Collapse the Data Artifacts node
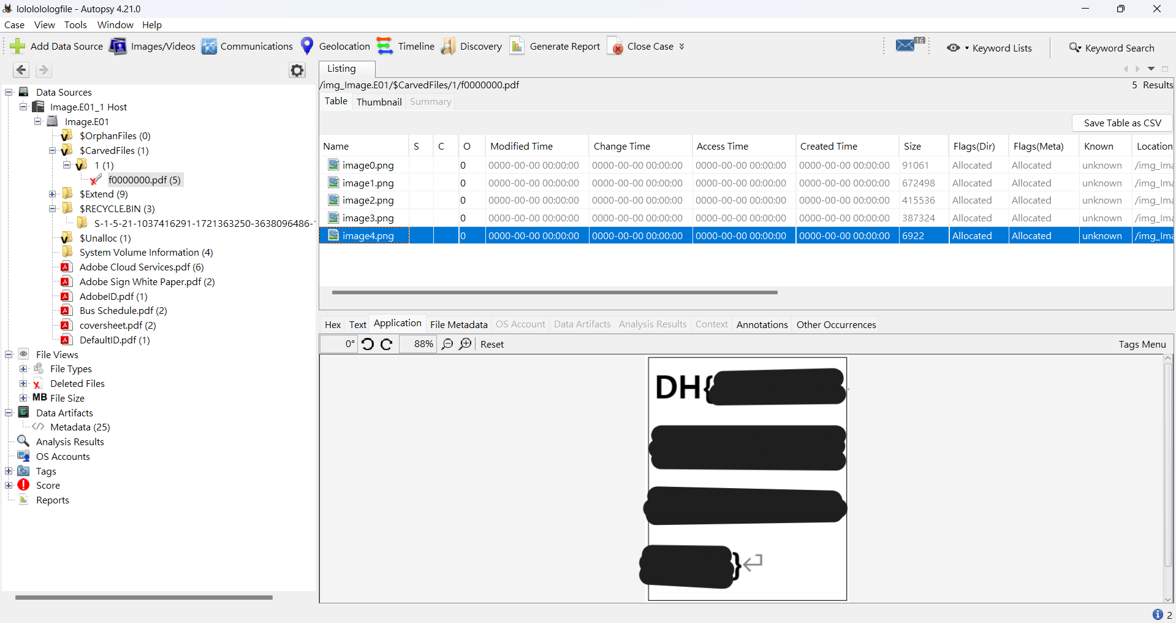This screenshot has width=1176, height=623. (9, 413)
